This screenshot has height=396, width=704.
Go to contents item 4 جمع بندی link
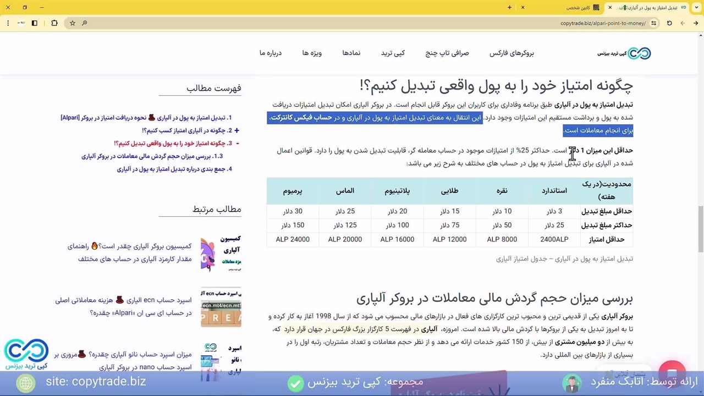click(x=174, y=169)
